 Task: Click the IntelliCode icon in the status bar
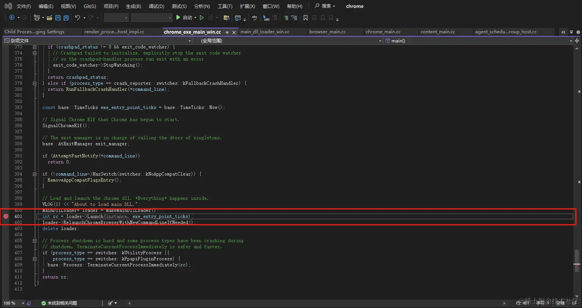pyautogui.click(x=29, y=303)
